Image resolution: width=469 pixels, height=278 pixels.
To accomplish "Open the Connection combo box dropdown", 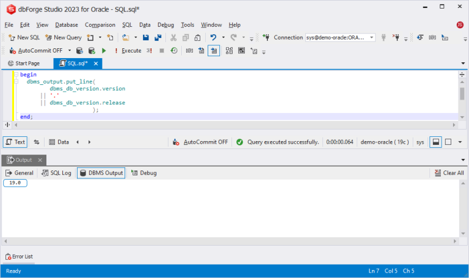I will [x=371, y=37].
